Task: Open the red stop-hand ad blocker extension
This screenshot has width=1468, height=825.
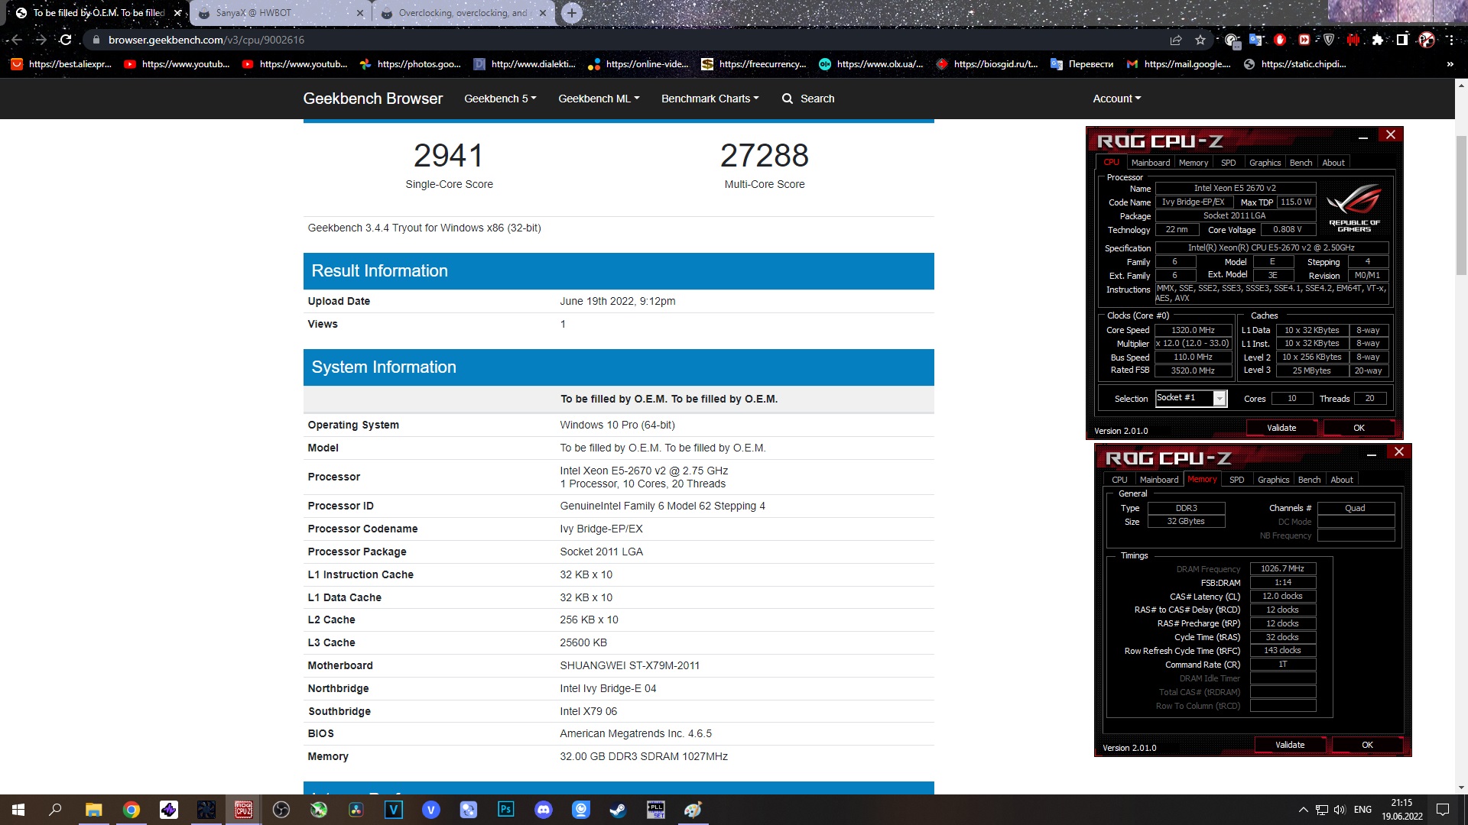Action: coord(1280,40)
